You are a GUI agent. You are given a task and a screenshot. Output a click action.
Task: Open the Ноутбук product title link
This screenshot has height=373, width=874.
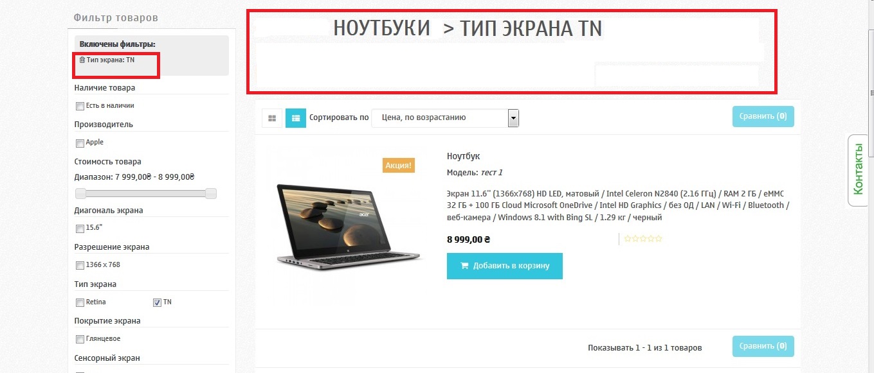[464, 156]
